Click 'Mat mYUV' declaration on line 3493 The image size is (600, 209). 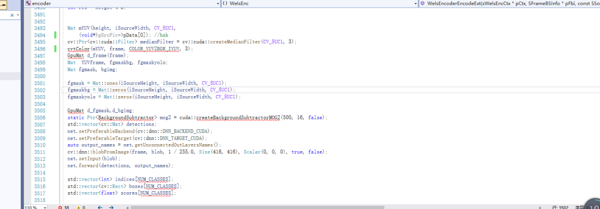[x=79, y=28]
